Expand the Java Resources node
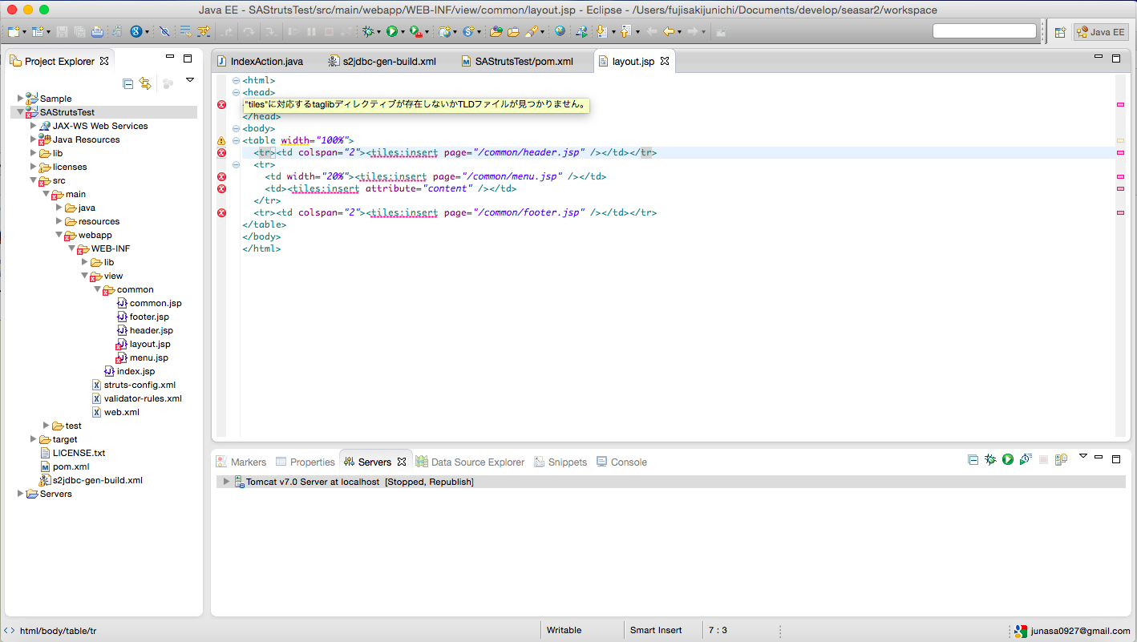 click(33, 139)
